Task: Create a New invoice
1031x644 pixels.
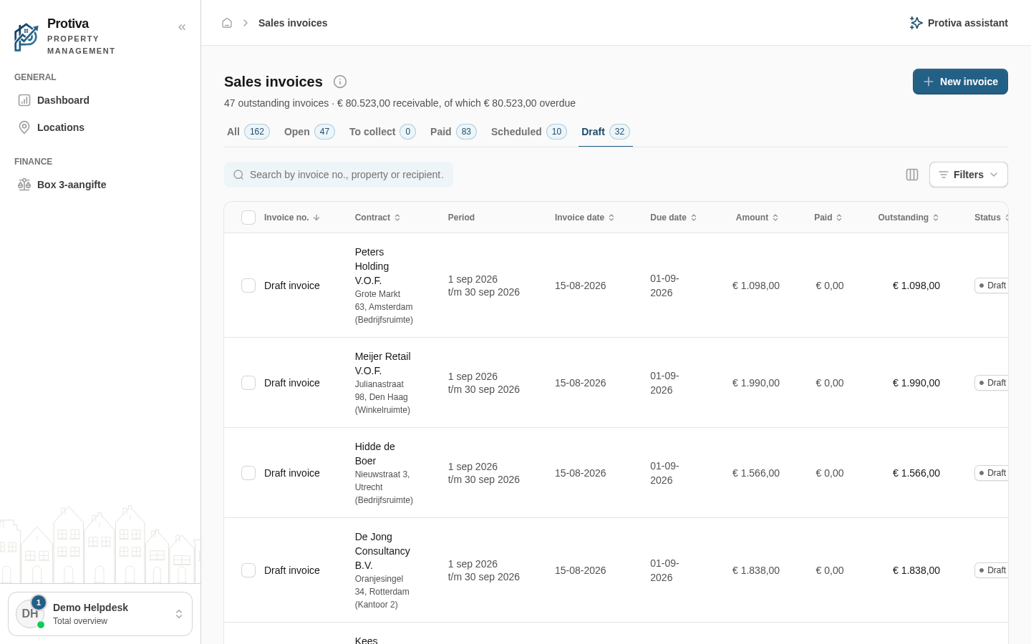Action: pyautogui.click(x=960, y=82)
